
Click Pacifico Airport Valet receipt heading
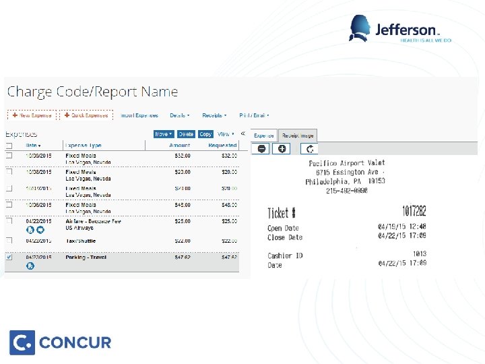click(x=347, y=163)
